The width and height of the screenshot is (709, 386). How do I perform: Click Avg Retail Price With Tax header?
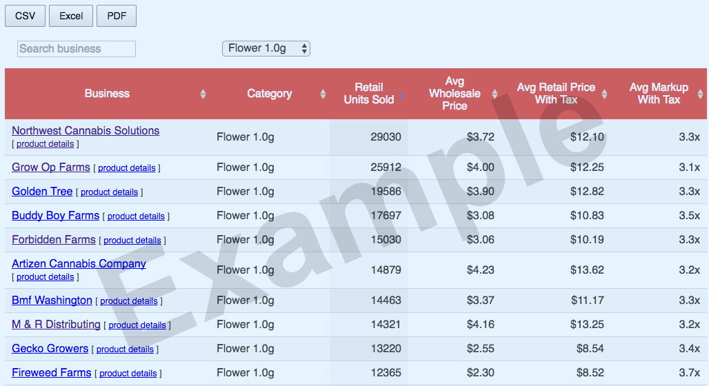556,94
